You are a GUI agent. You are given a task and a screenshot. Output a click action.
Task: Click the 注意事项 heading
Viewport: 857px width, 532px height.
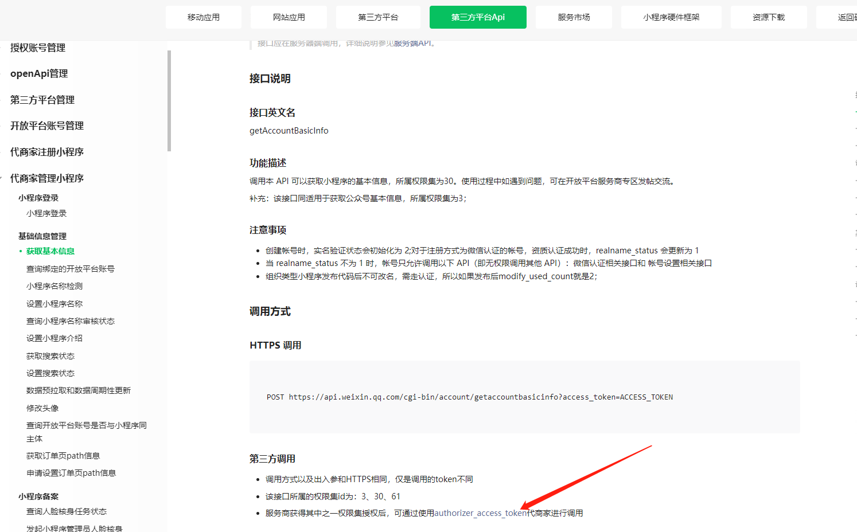[268, 230]
